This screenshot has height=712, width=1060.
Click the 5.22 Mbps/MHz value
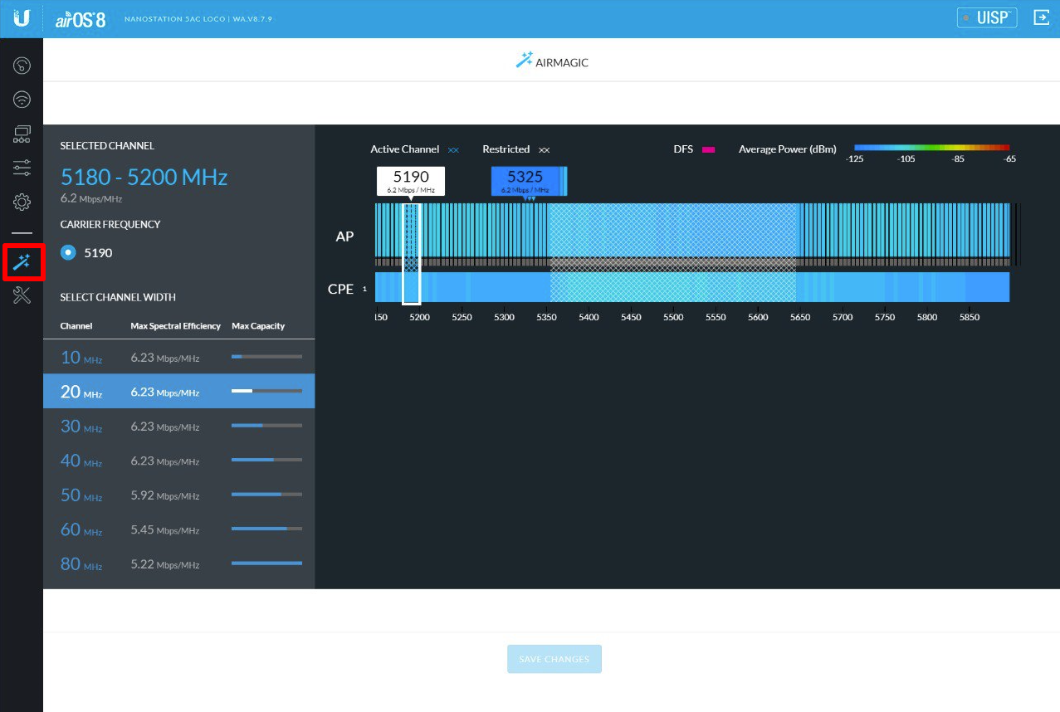(x=165, y=564)
